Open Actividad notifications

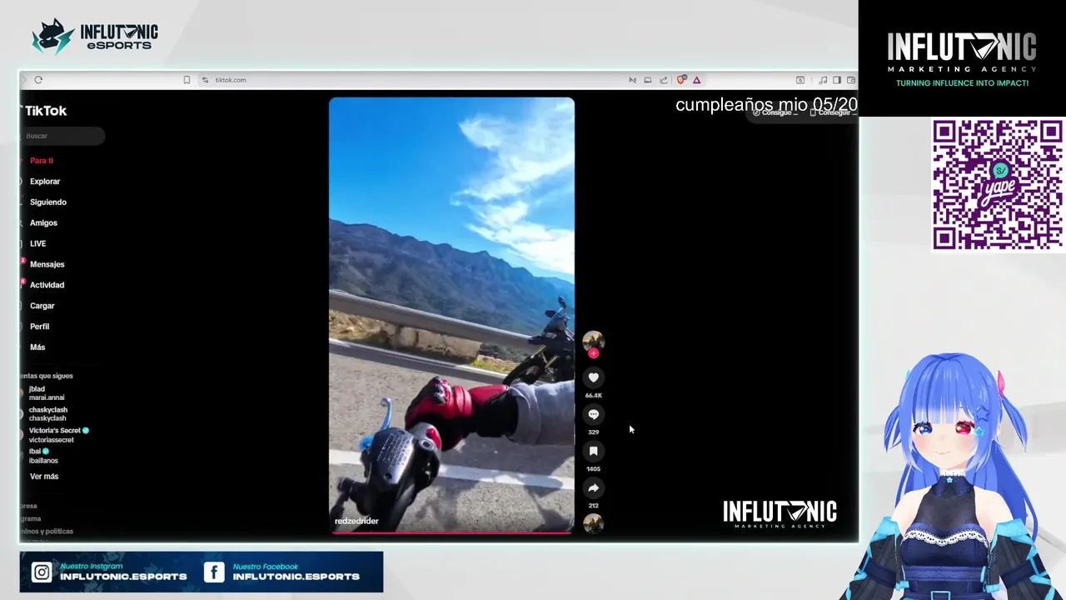[47, 285]
